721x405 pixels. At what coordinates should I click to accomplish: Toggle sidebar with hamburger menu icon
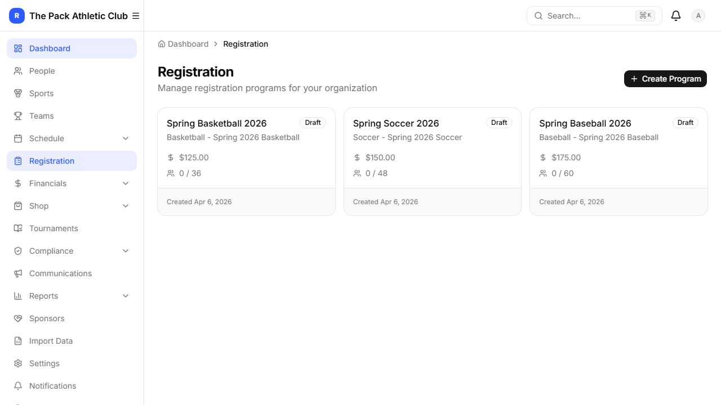coord(136,16)
